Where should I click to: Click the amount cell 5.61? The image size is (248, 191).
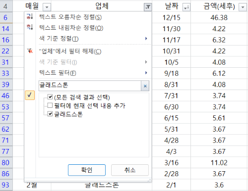(x=219, y=118)
